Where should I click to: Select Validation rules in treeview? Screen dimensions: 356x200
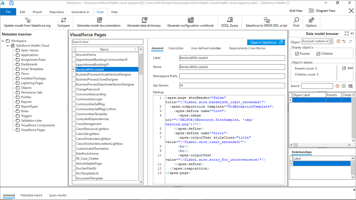tap(31, 121)
